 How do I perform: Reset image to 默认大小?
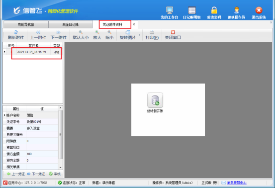[81, 35]
